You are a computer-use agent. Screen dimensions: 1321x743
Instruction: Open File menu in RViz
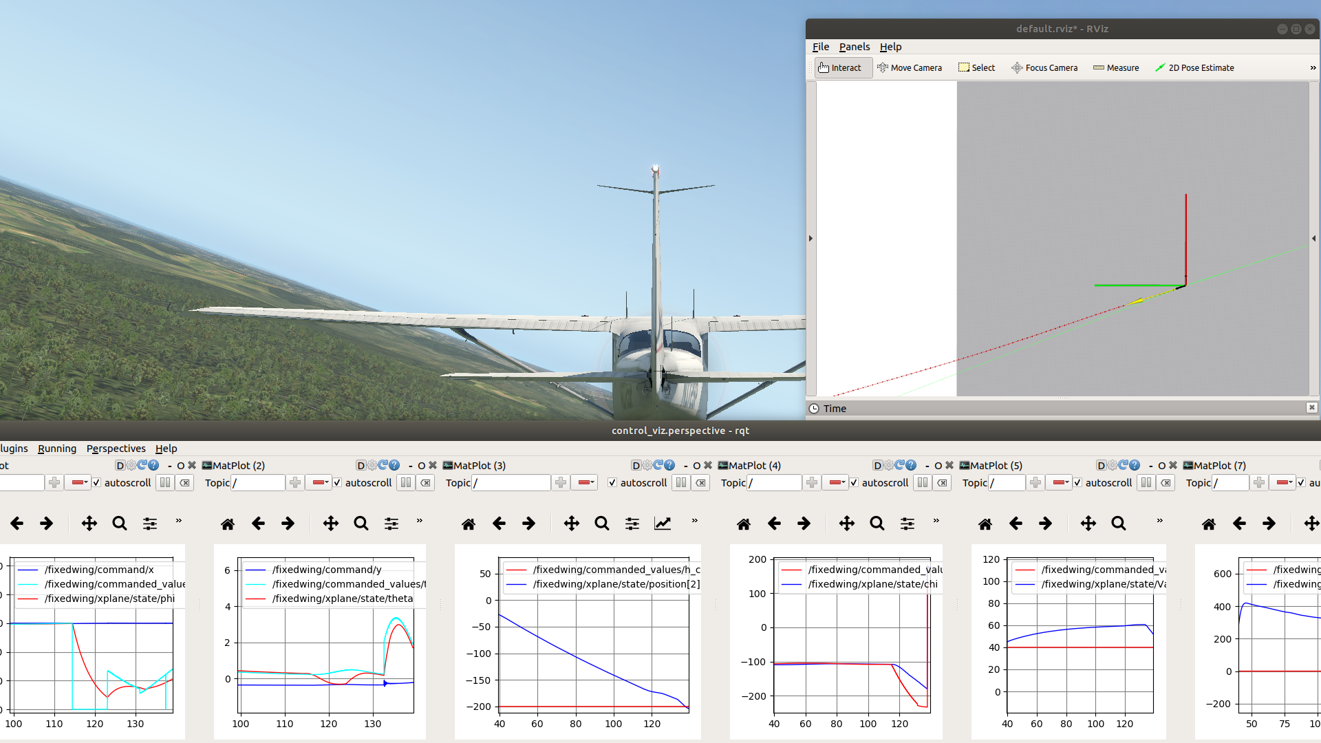coord(821,47)
